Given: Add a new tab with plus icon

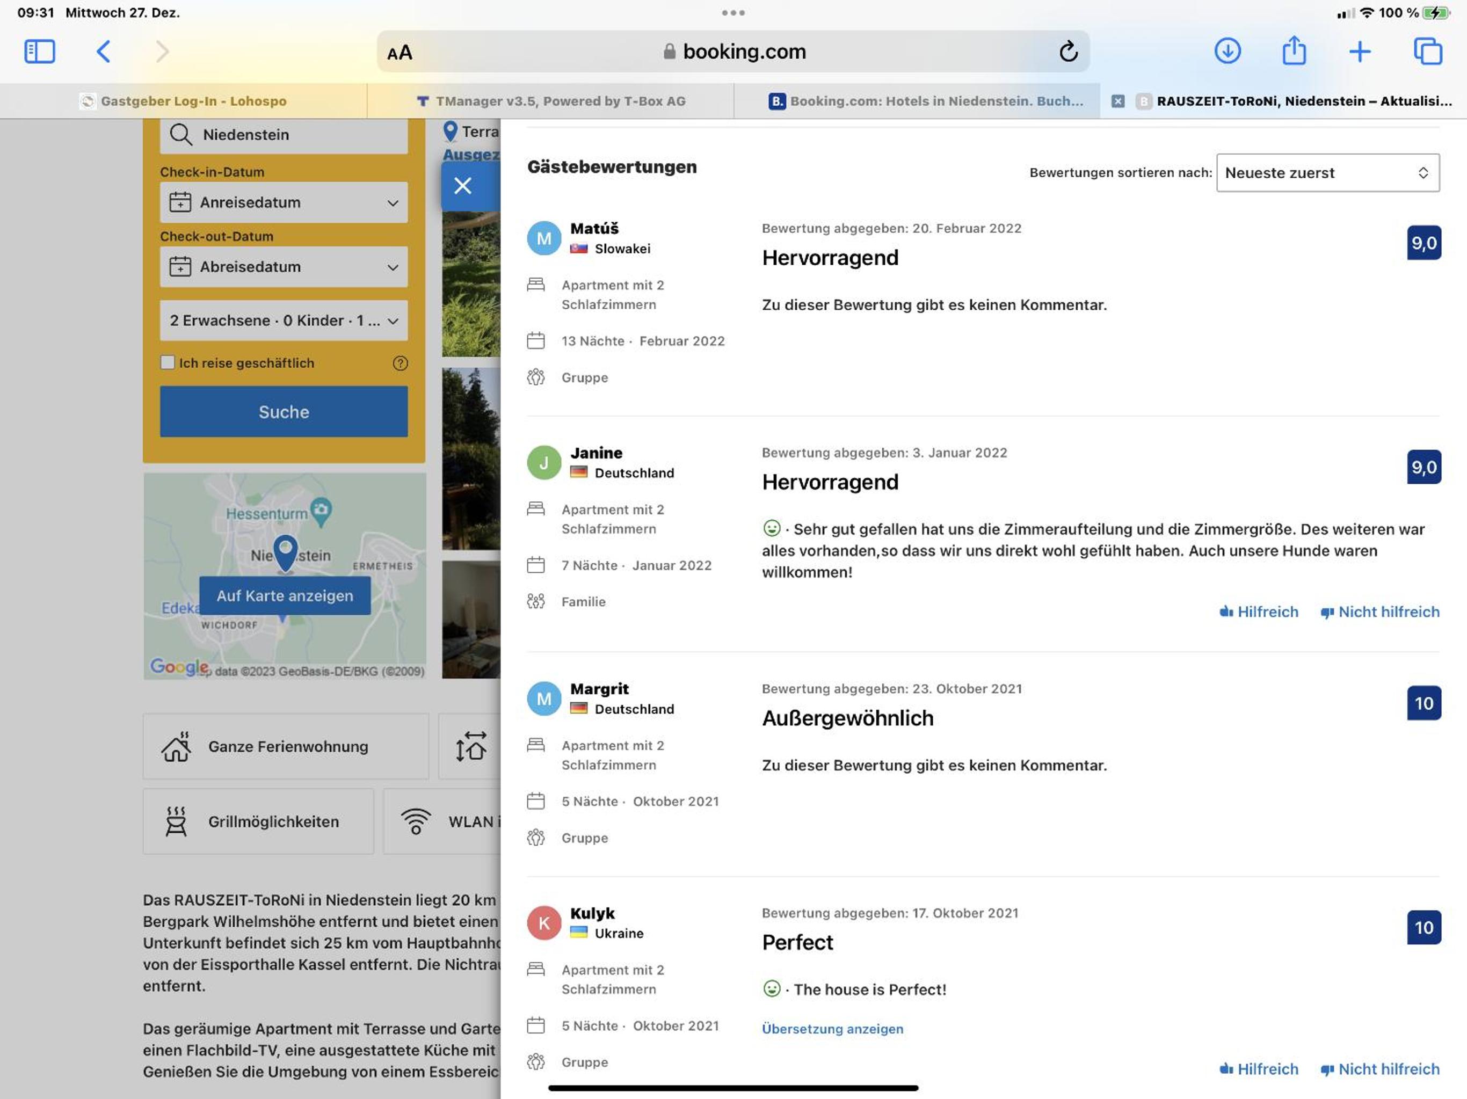Looking at the screenshot, I should click(1360, 51).
